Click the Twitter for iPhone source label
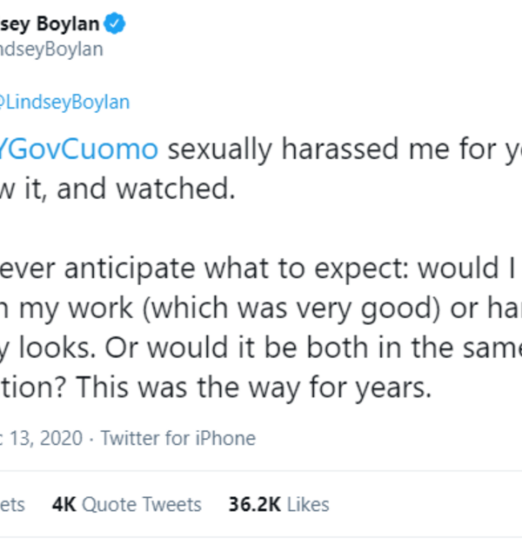Screen dimensions: 522x551 pos(178,438)
